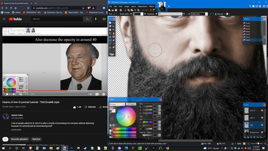Click the Undo arrow in paint.net toolbar
This screenshot has height=151, width=268.
[143, 10]
